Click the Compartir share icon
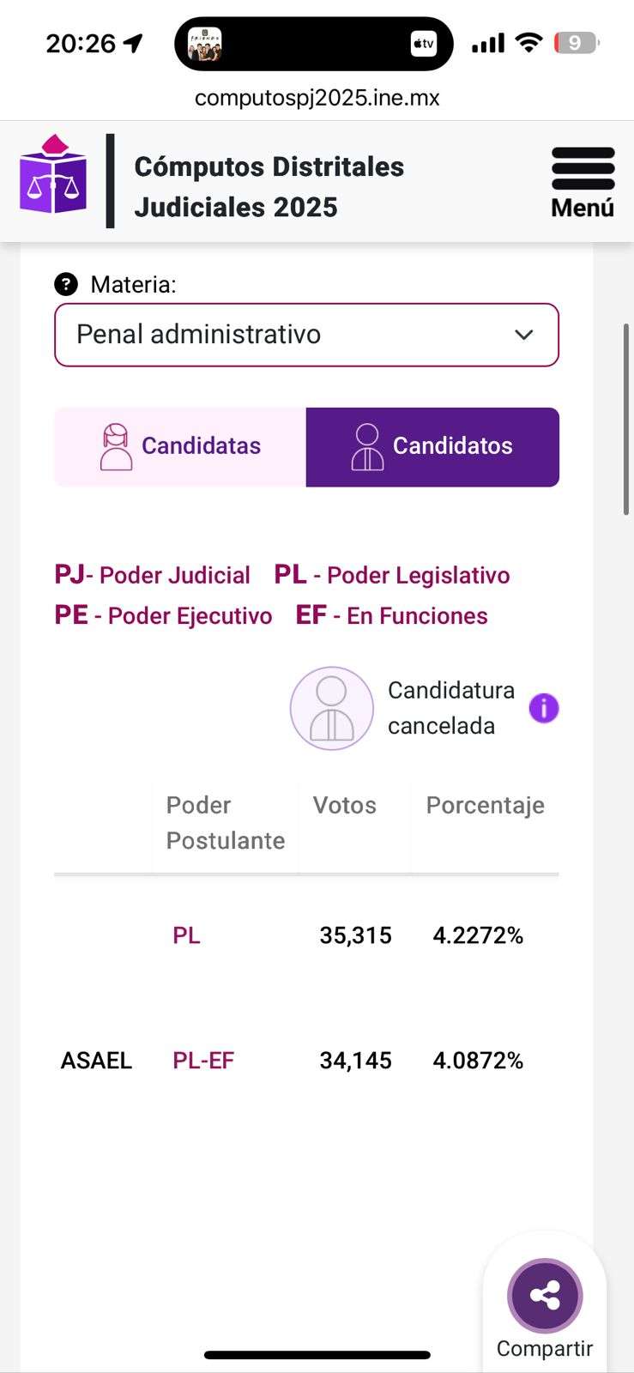This screenshot has width=634, height=1373. (x=545, y=1296)
